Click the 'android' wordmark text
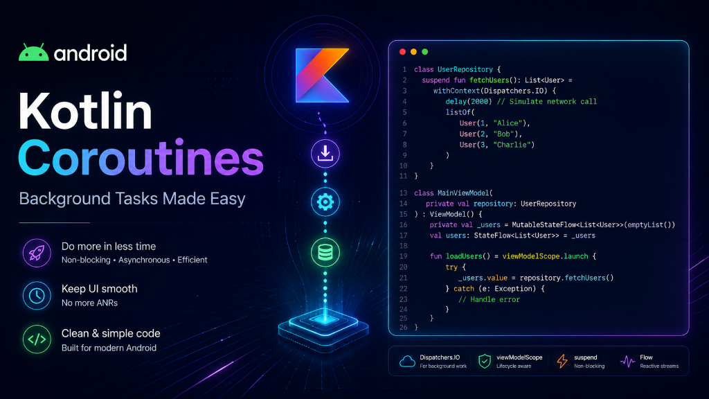Screen dimensions: 709x399 click(x=91, y=53)
